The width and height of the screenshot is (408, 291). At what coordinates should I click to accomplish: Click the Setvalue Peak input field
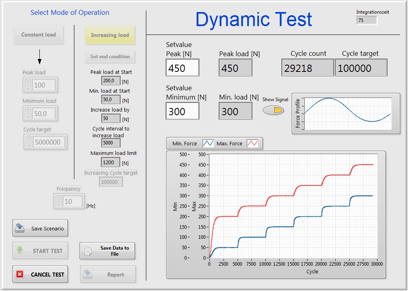(182, 68)
